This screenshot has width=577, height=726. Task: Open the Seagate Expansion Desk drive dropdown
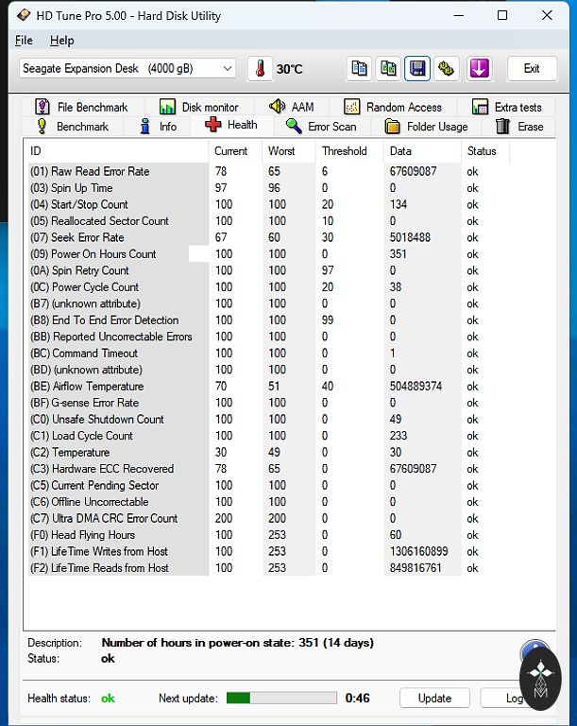(x=127, y=69)
